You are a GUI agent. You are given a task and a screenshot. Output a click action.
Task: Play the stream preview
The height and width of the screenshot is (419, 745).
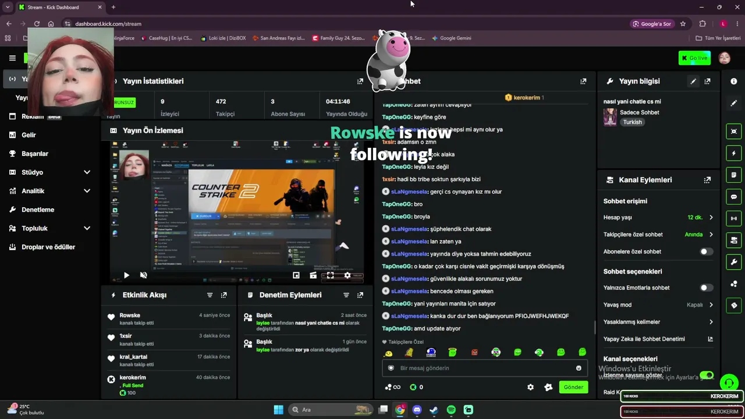tap(126, 275)
